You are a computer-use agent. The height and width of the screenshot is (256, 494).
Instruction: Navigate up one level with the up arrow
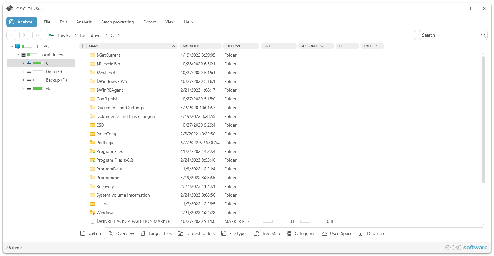pyautogui.click(x=37, y=35)
